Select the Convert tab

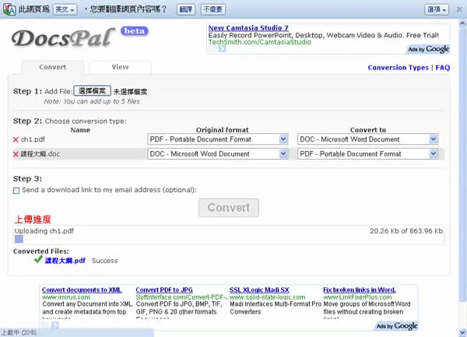[x=53, y=67]
